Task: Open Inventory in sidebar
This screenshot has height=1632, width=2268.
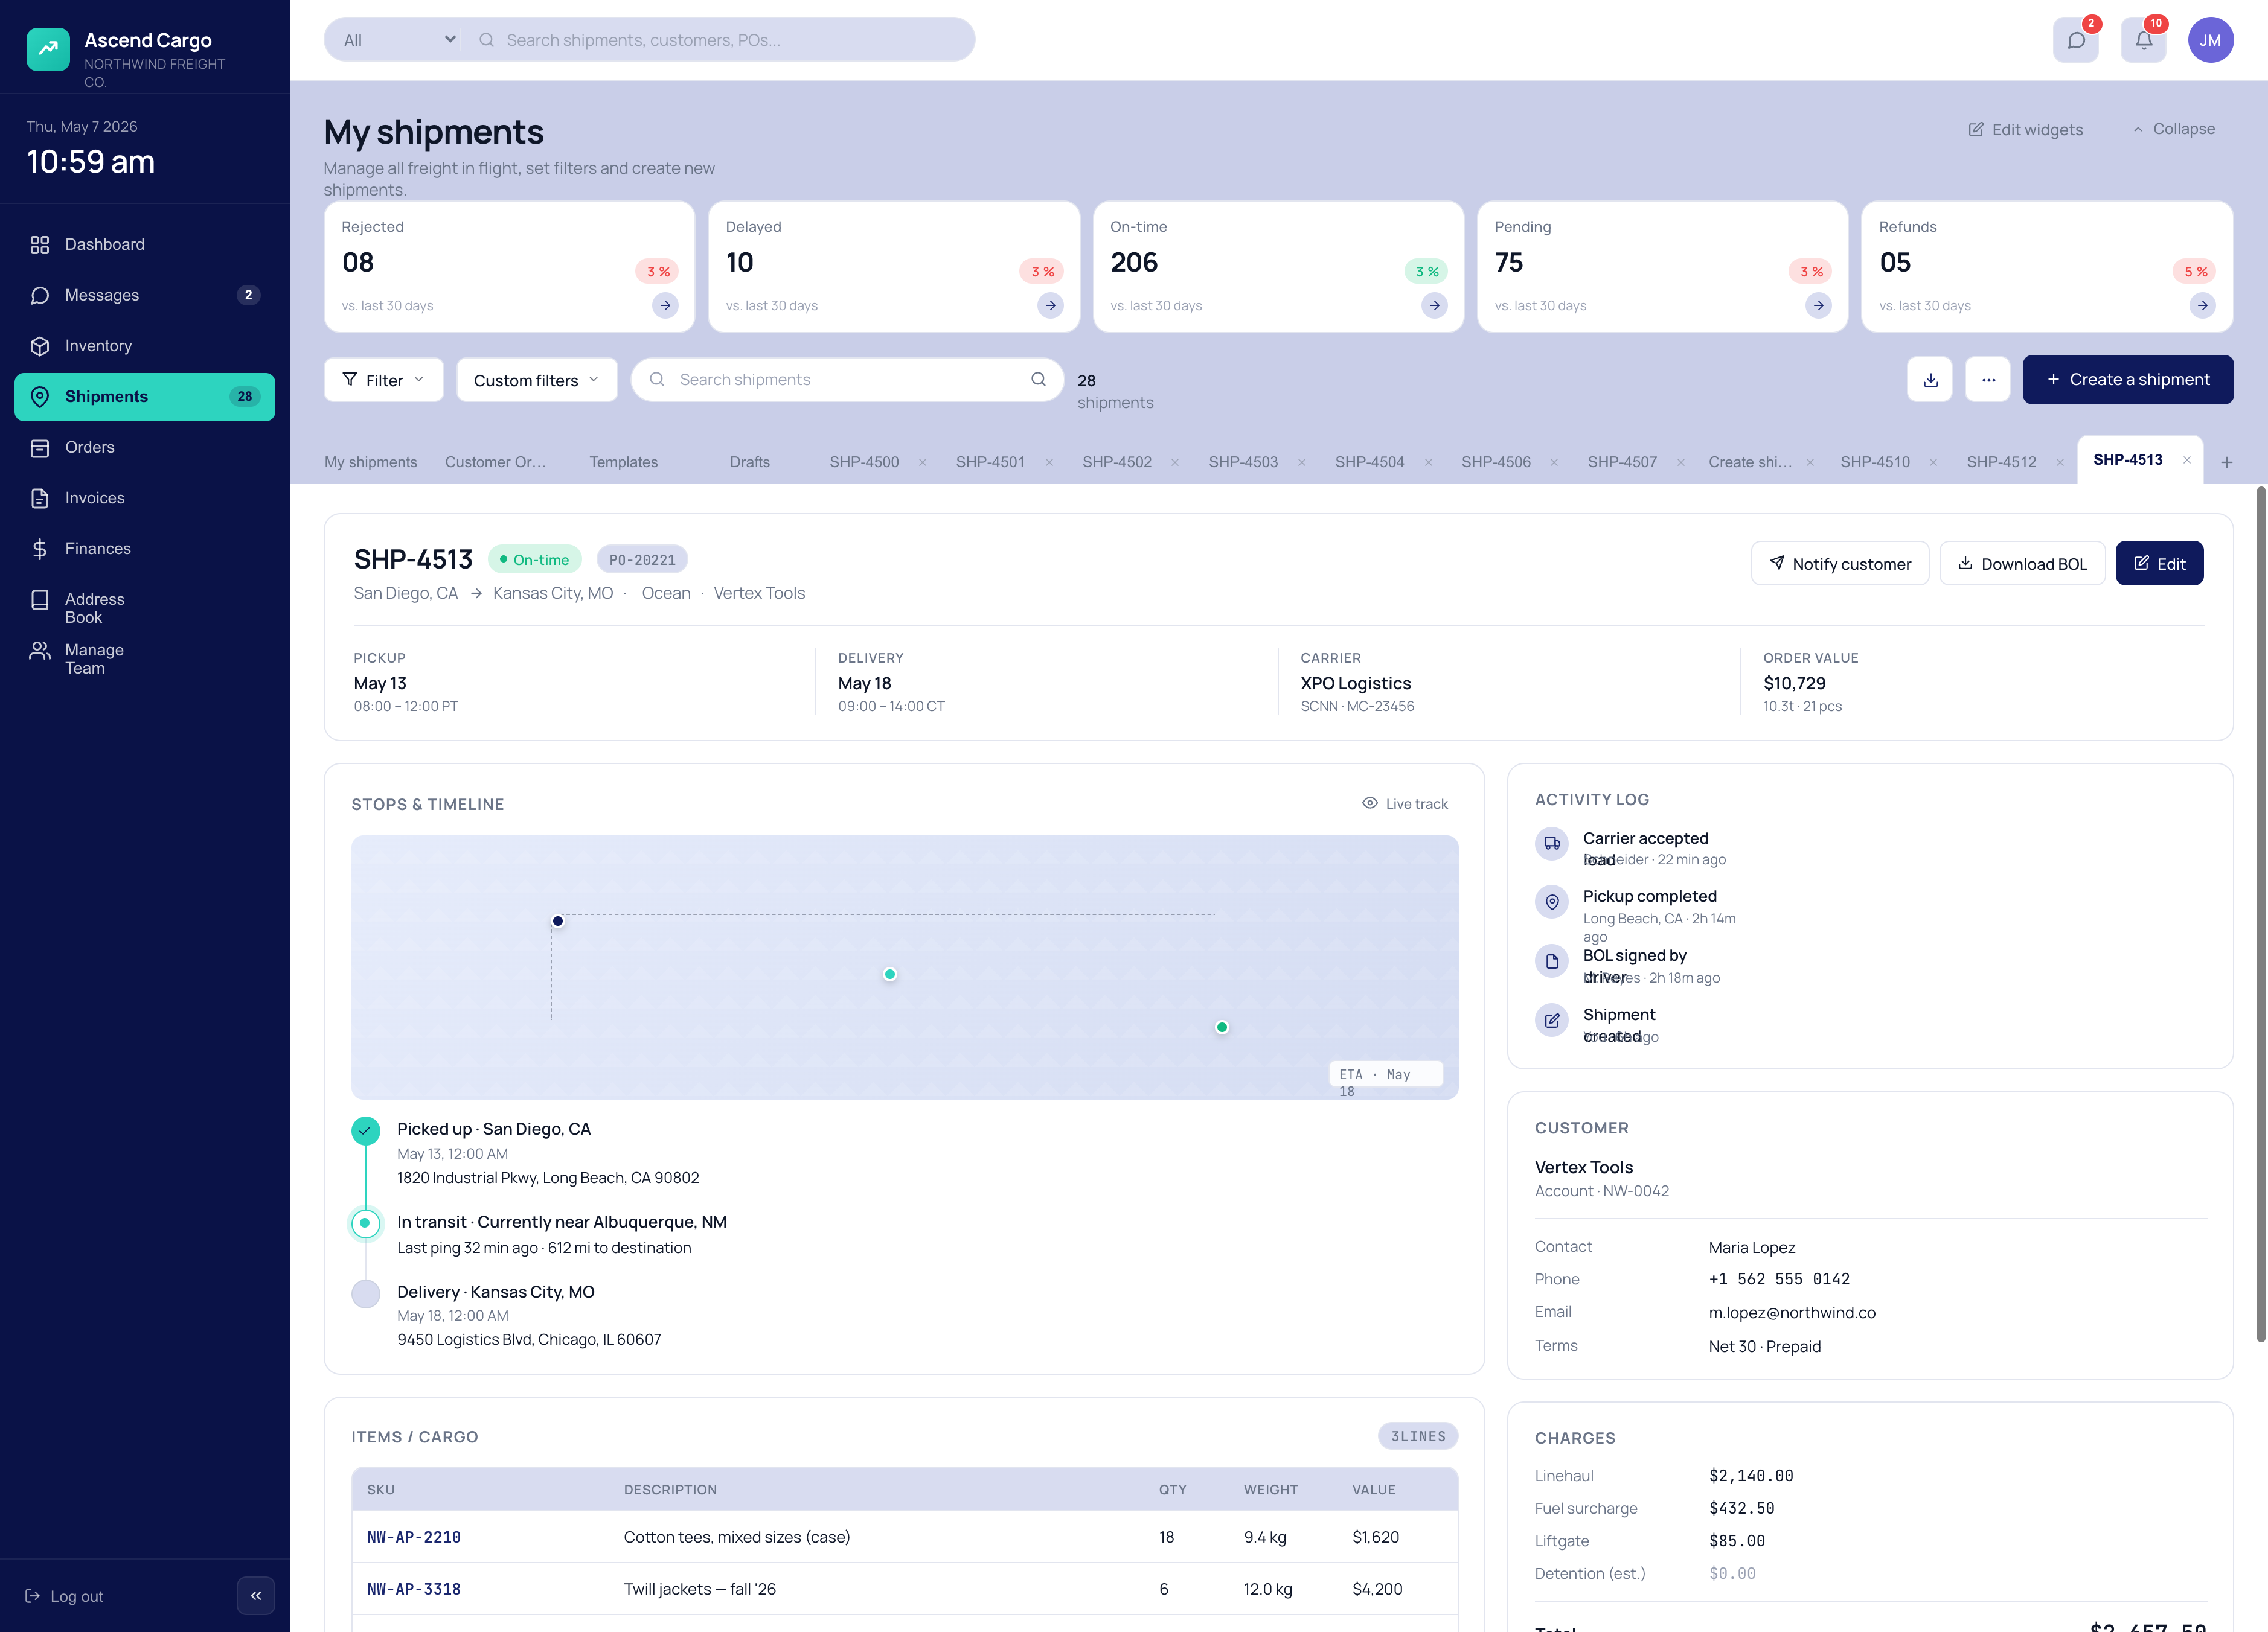Action: pyautogui.click(x=145, y=346)
